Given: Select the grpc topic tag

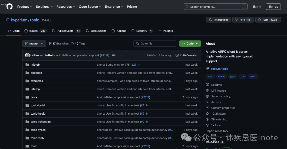Looking at the screenshot, I should click(233, 76).
